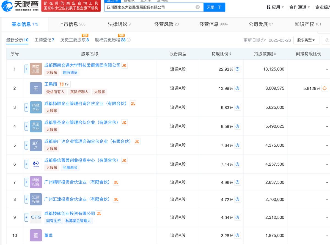The width and height of the screenshot is (330, 245).
Task: Open link 广州精铧投资合伙企业（有限合伙）
Action: pyautogui.click(x=78, y=182)
